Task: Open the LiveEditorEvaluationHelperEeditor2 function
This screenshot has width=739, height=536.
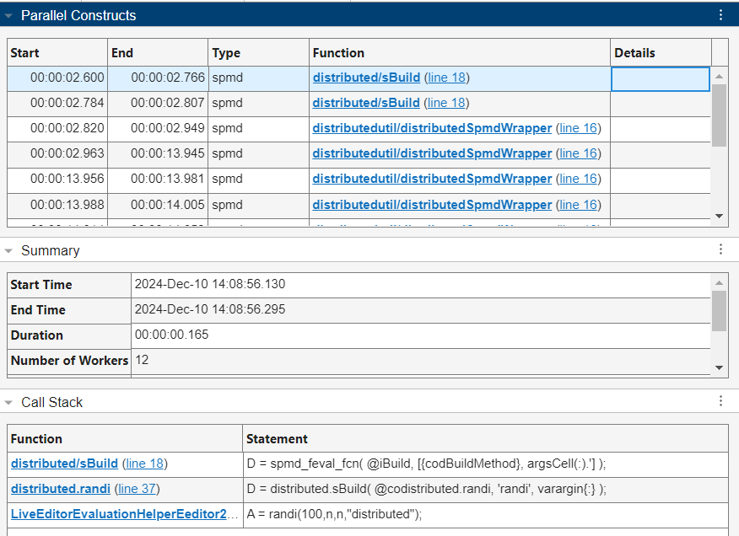Action: coord(118,514)
